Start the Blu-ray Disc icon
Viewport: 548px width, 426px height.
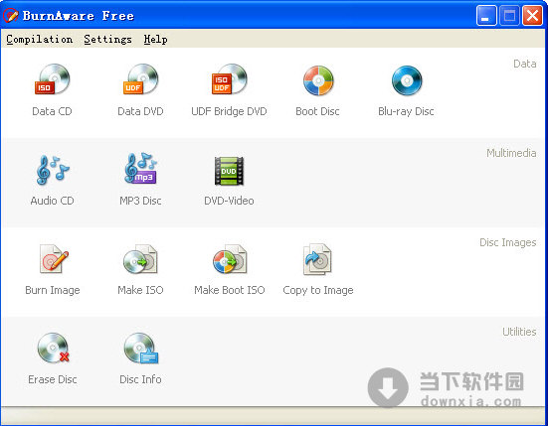point(407,80)
